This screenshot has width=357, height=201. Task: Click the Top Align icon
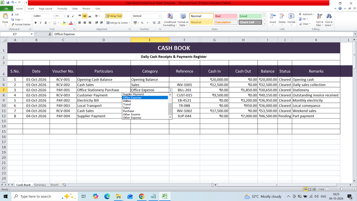pyautogui.click(x=80, y=16)
